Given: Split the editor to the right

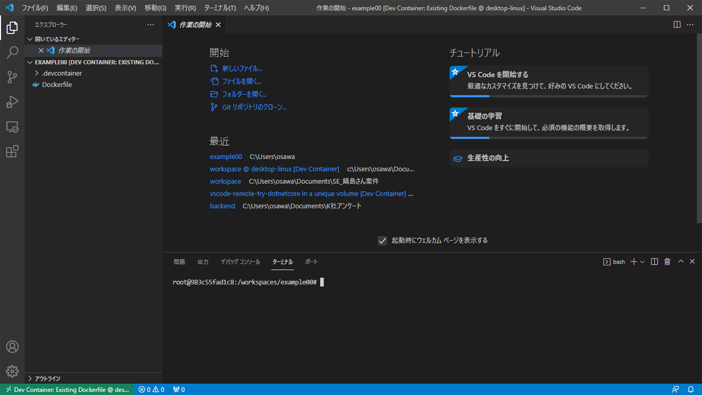Looking at the screenshot, I should click(677, 25).
